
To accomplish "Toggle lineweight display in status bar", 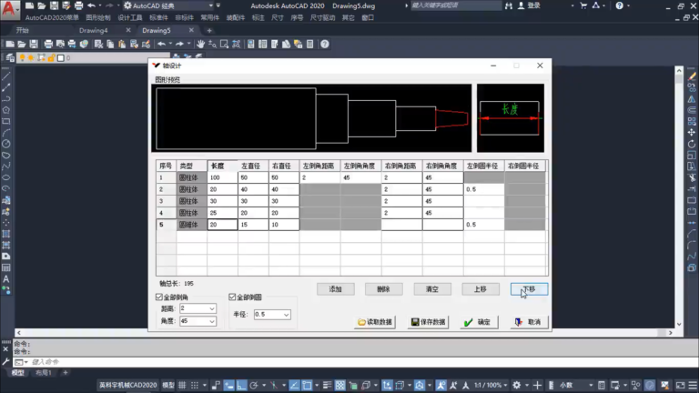I will 328,385.
